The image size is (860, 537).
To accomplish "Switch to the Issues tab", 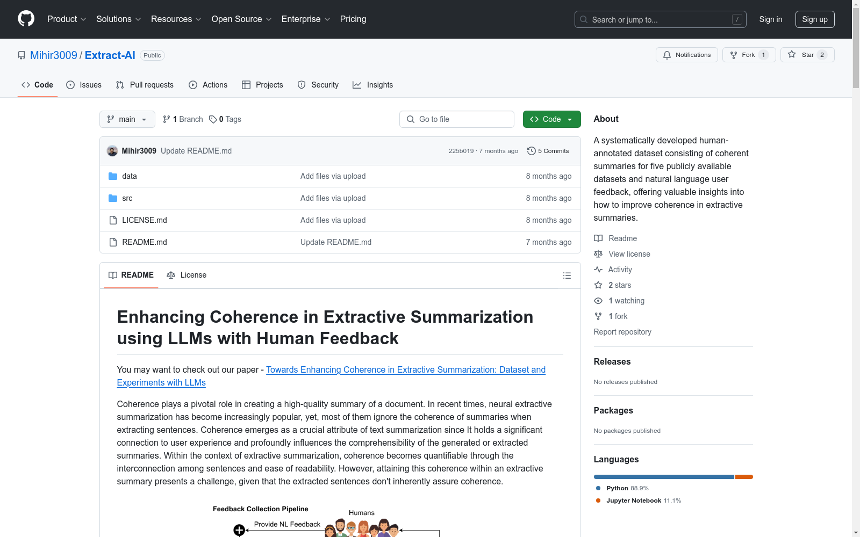I will tap(84, 85).
